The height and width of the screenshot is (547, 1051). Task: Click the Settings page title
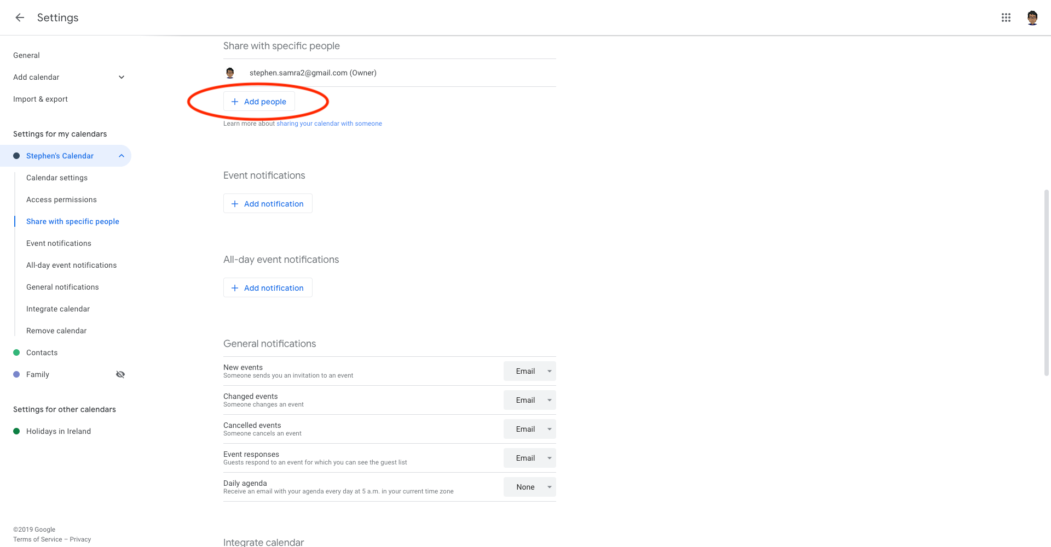coord(57,17)
